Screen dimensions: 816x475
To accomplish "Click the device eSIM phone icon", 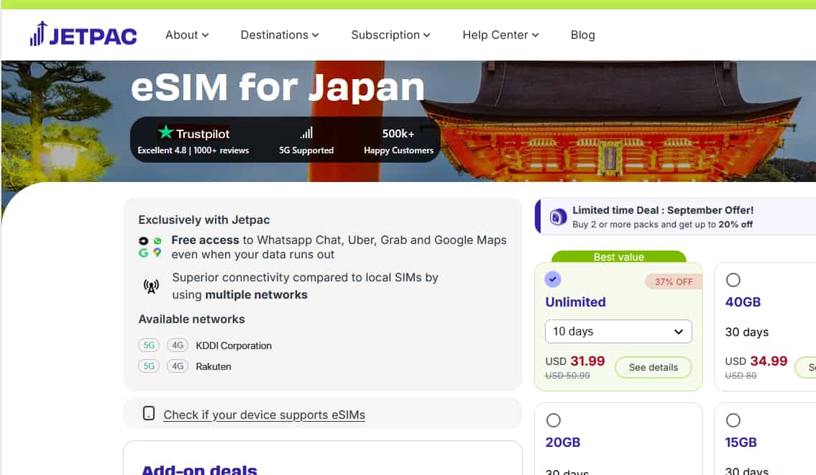I will 149,414.
